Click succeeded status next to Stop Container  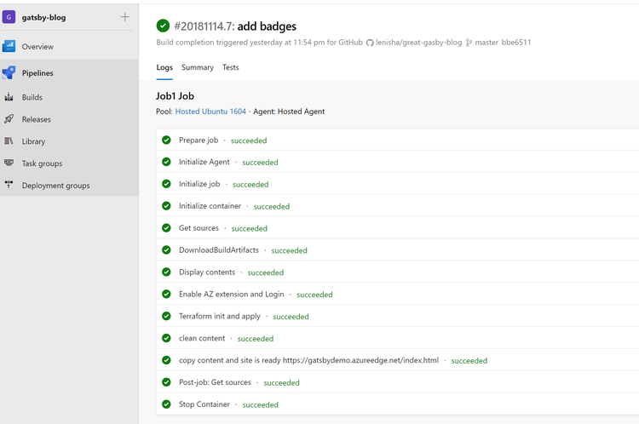click(261, 405)
